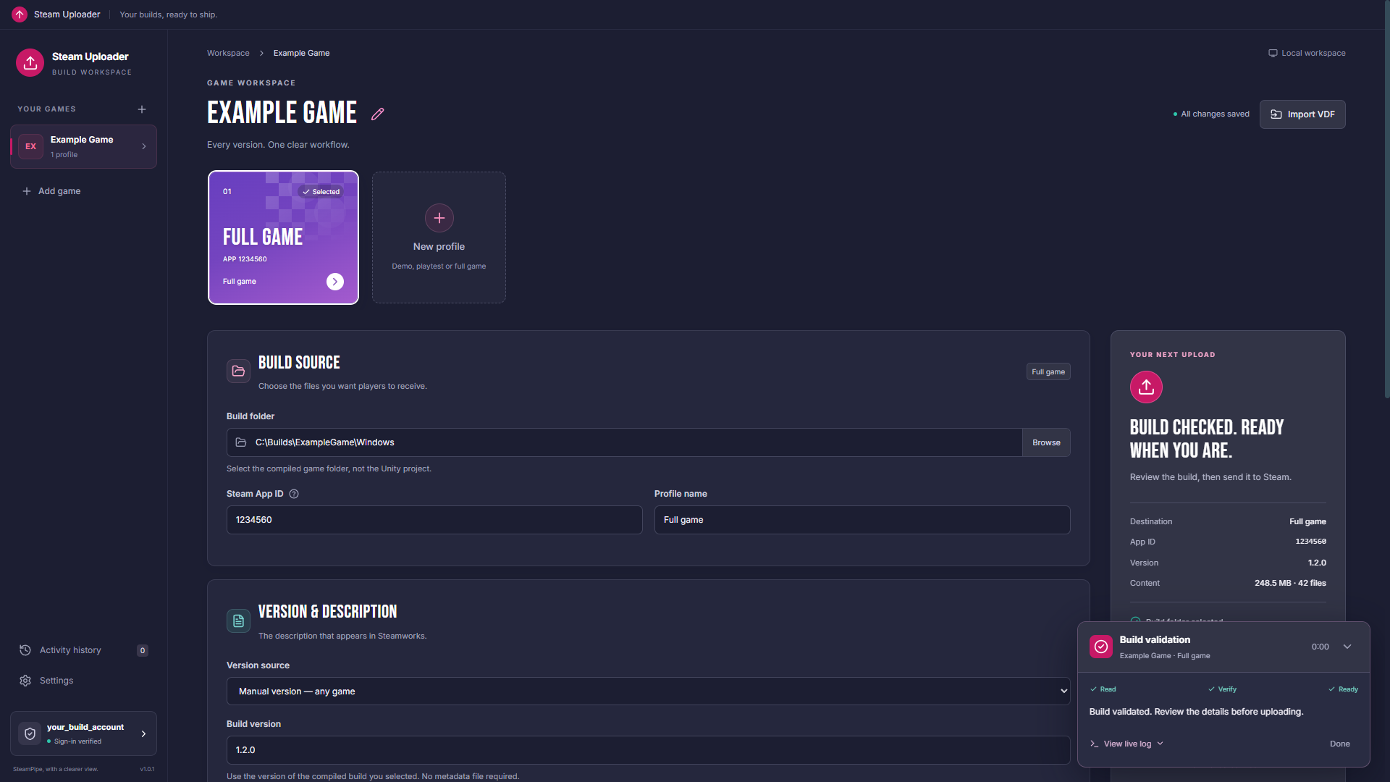Click the App ID value in upload summary

tap(1310, 542)
